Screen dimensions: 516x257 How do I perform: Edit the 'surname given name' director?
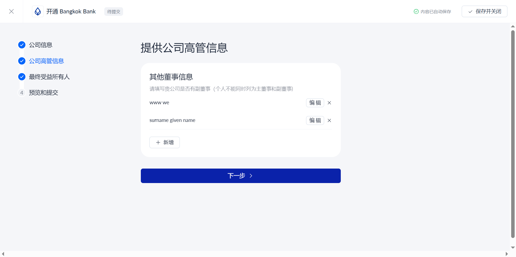315,120
